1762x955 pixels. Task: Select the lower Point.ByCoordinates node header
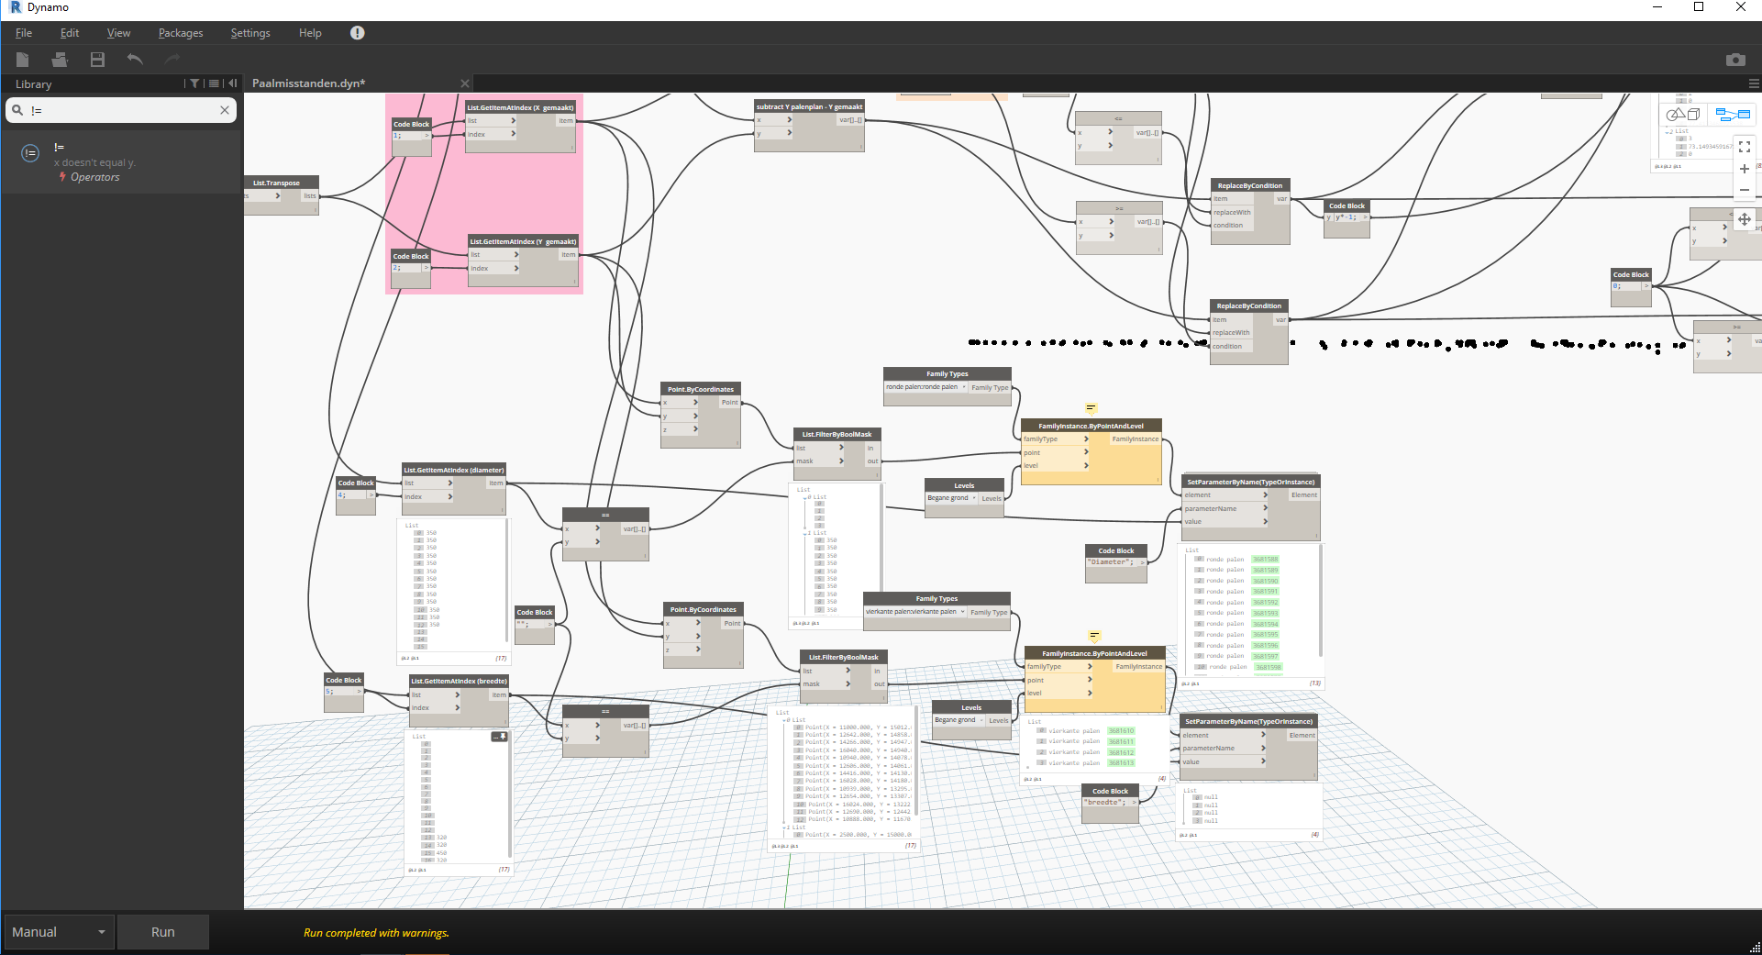(x=704, y=609)
